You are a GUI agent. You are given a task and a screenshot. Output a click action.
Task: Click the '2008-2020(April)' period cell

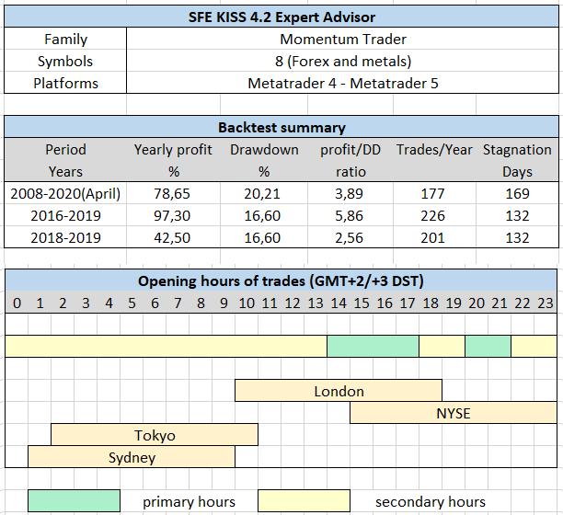[x=65, y=193]
